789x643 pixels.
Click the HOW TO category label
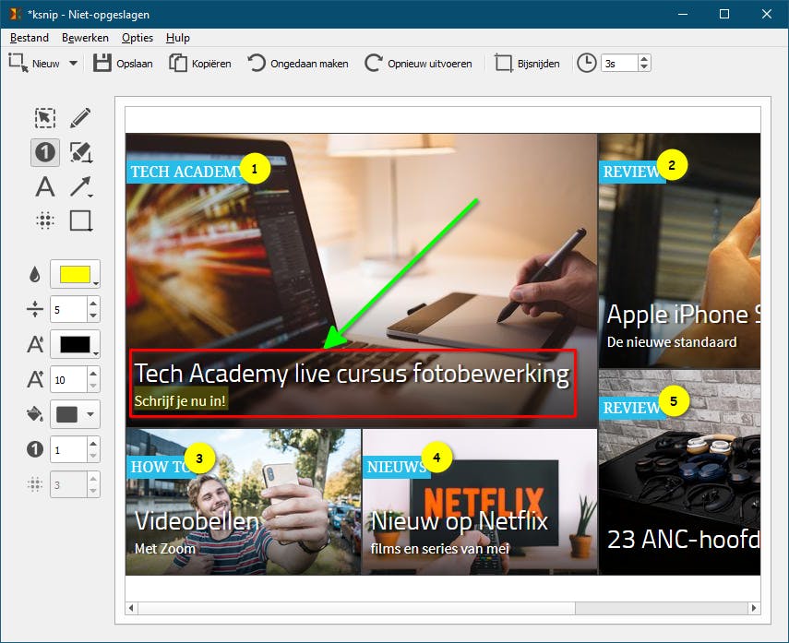pos(161,467)
